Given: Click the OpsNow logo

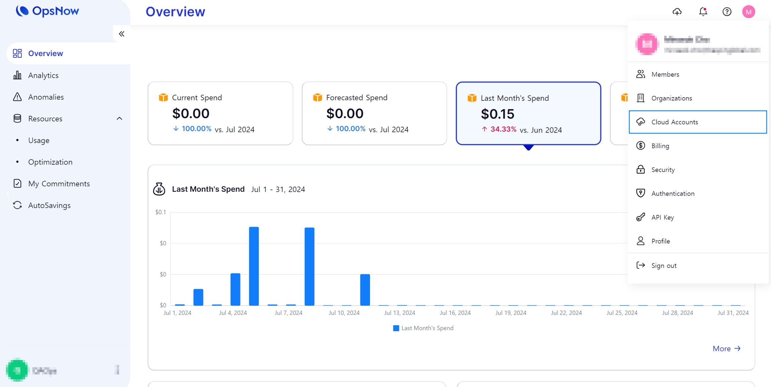Looking at the screenshot, I should 47,11.
